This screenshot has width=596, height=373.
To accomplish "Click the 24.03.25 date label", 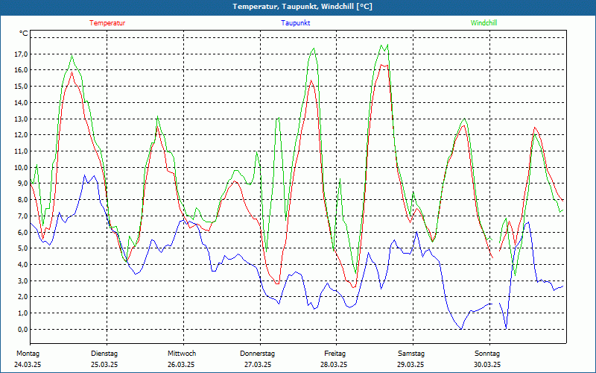I will click(x=28, y=365).
